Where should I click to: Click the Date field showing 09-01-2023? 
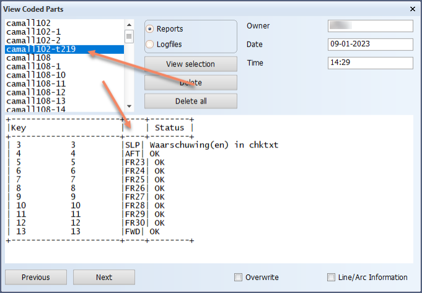coord(370,45)
